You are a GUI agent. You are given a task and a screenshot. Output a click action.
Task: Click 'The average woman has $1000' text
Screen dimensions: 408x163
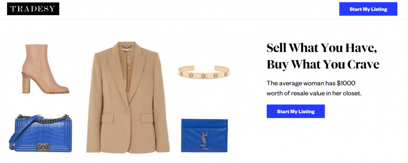click(x=311, y=83)
